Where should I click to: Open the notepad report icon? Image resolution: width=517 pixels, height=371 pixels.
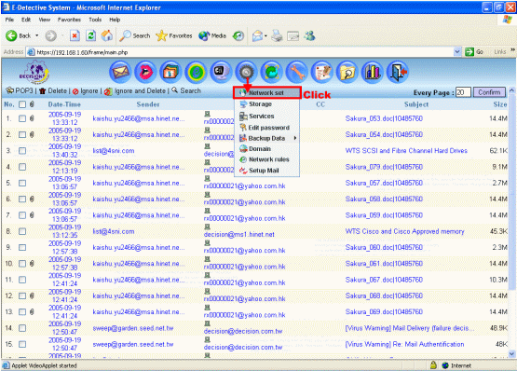(321, 72)
